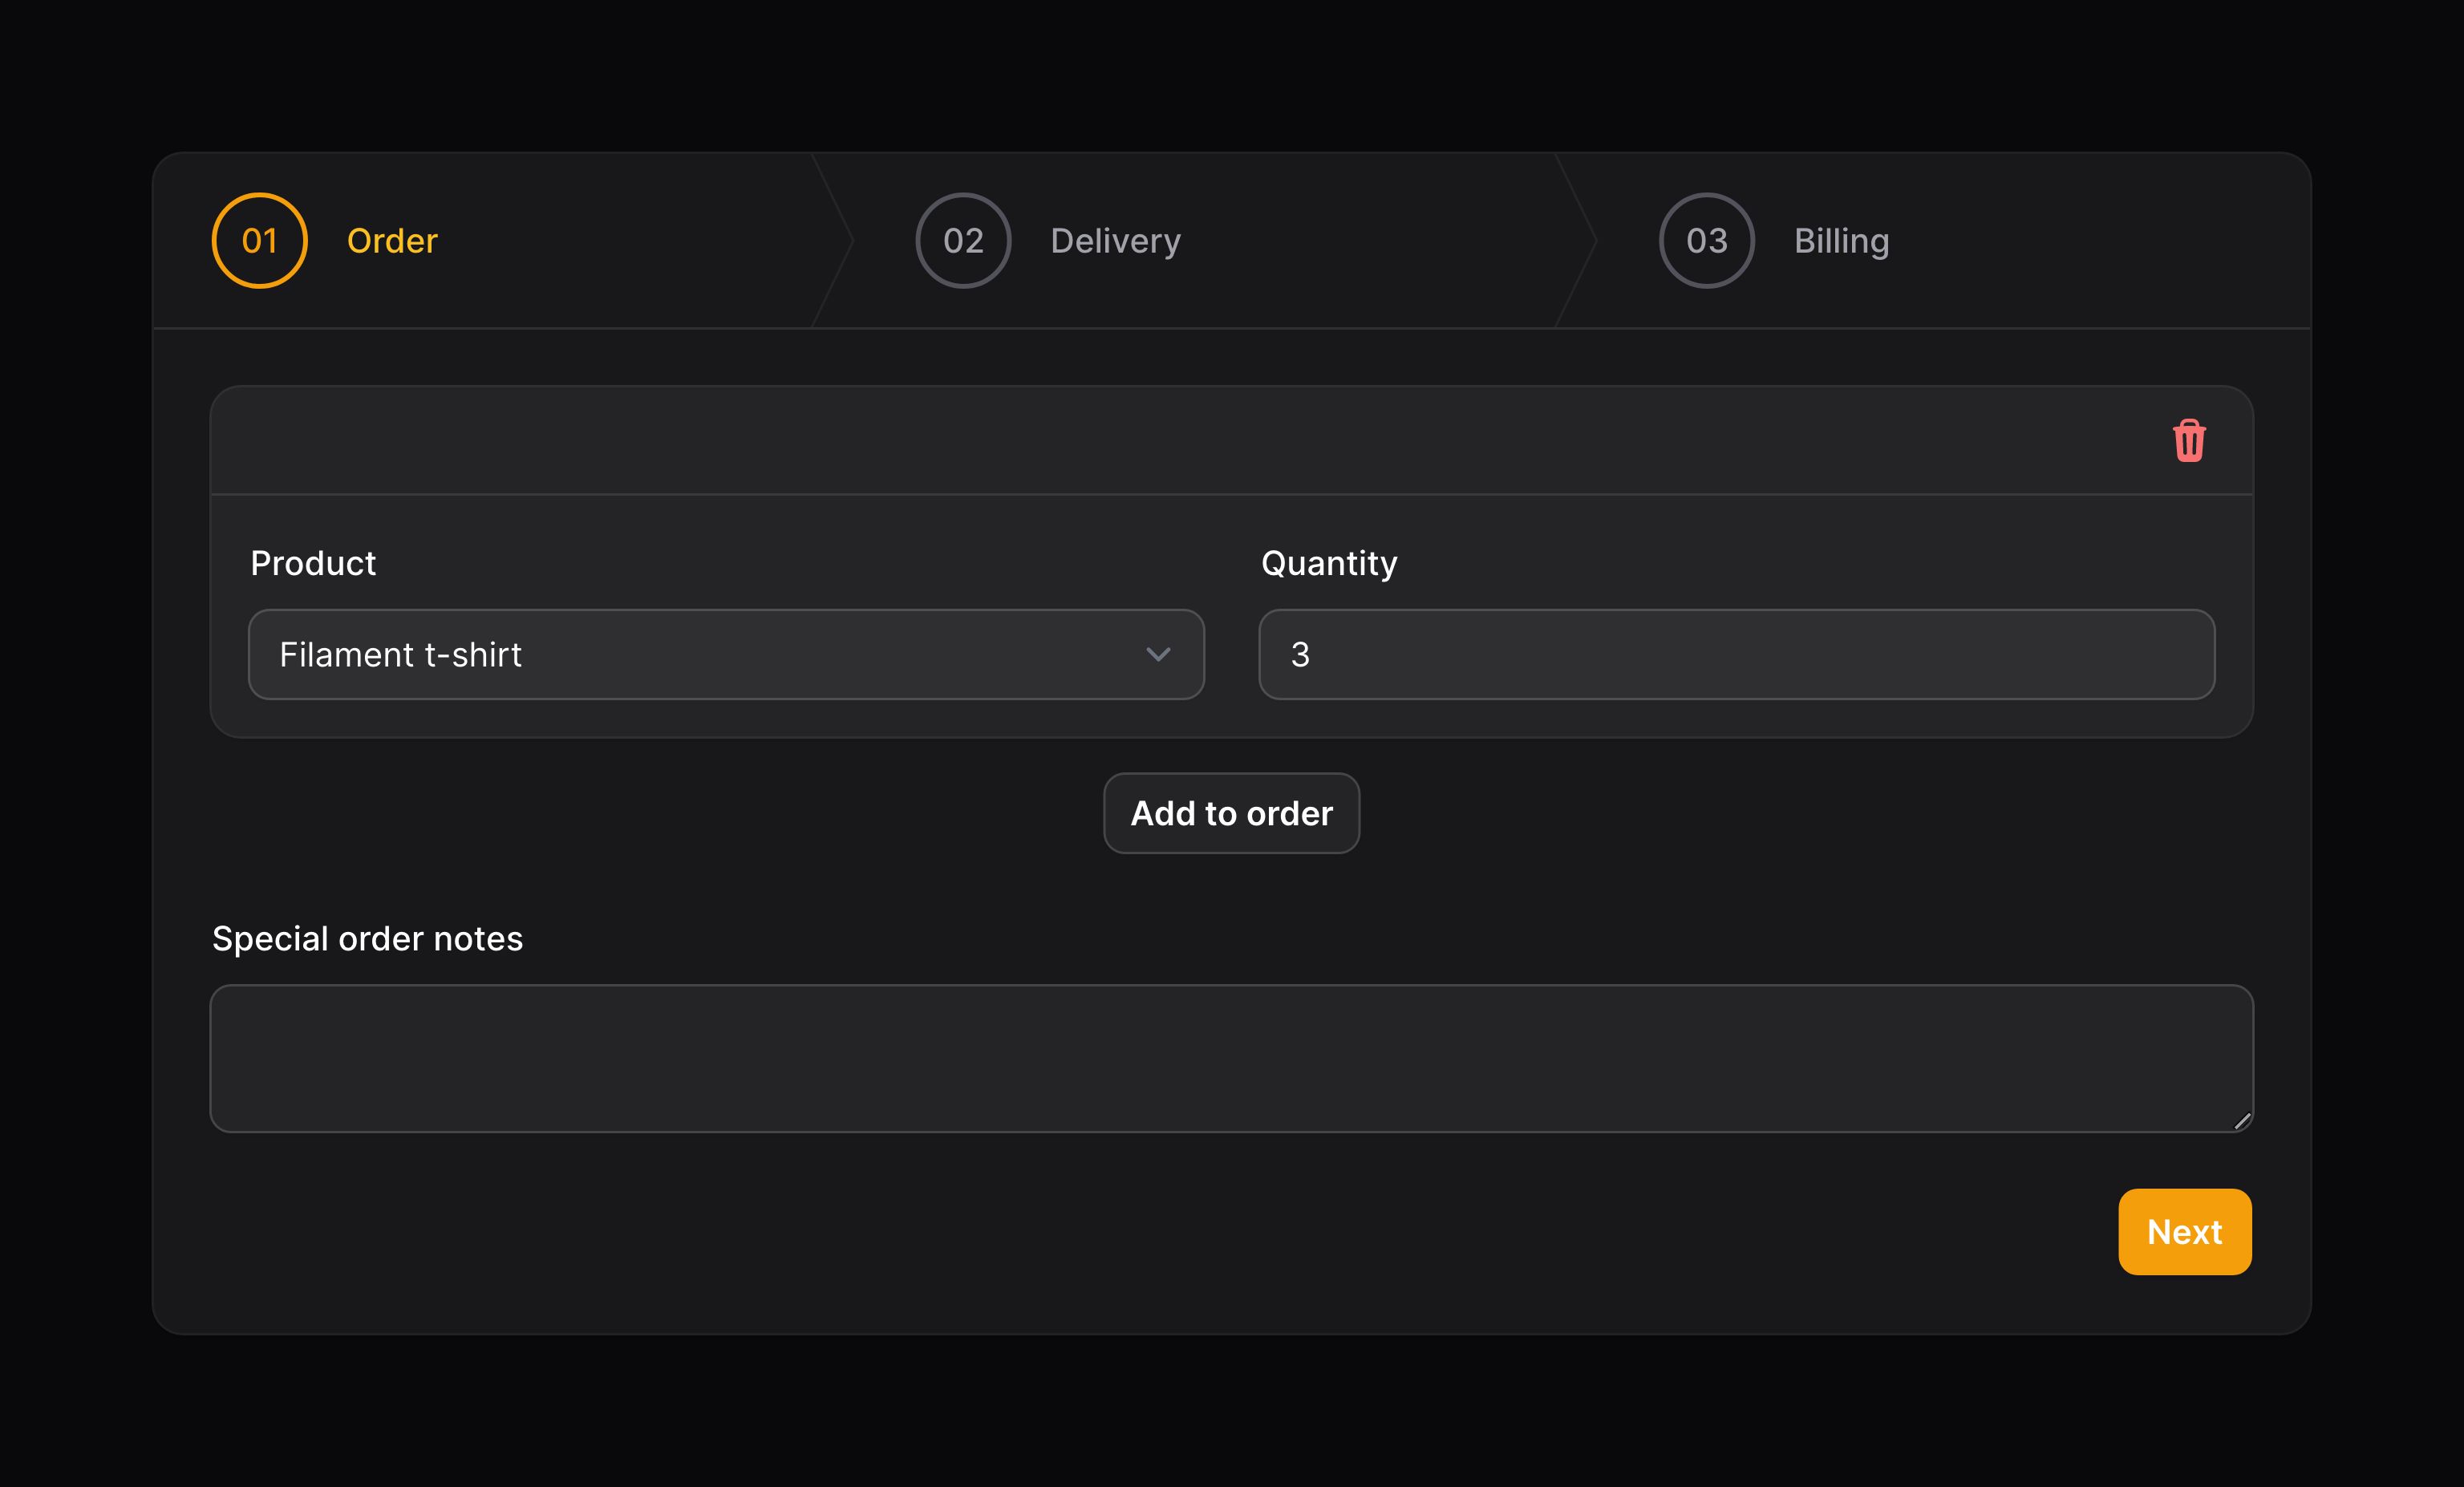Delete the order item with trash icon
The width and height of the screenshot is (2464, 1487).
click(2189, 440)
